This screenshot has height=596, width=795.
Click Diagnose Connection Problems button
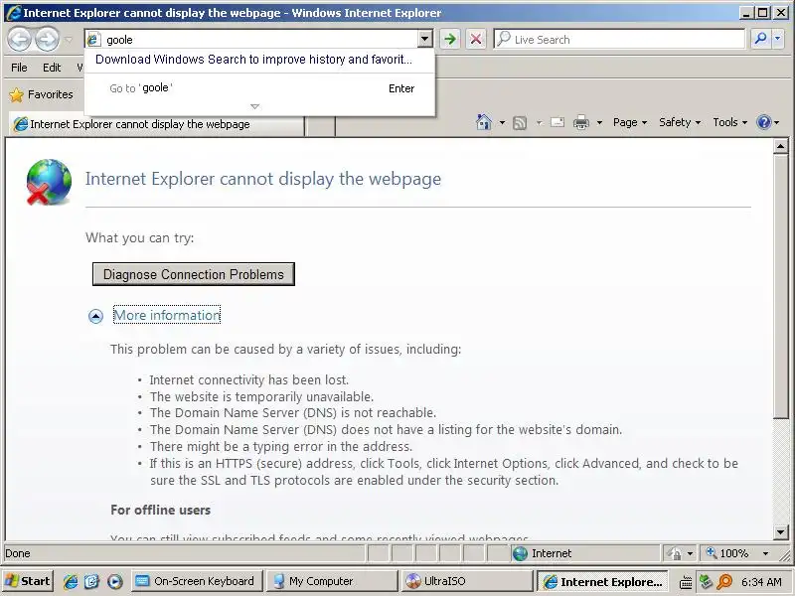[x=193, y=274]
